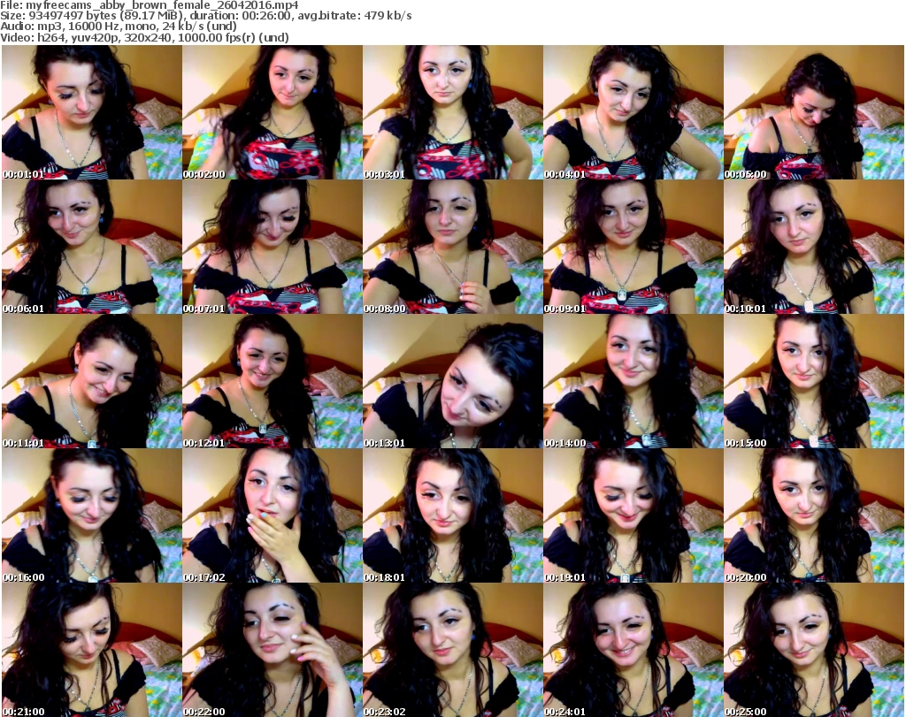
Task: Select the thumbnail stamped 00:02:00
Action: click(273, 112)
